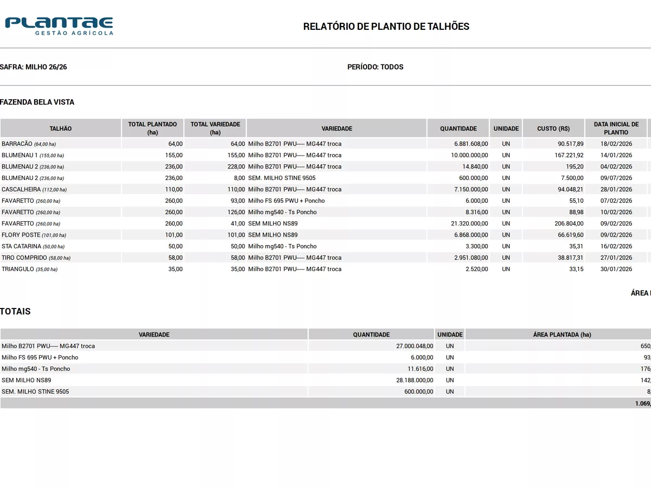Click the cost value '206.804,00'

click(569, 223)
